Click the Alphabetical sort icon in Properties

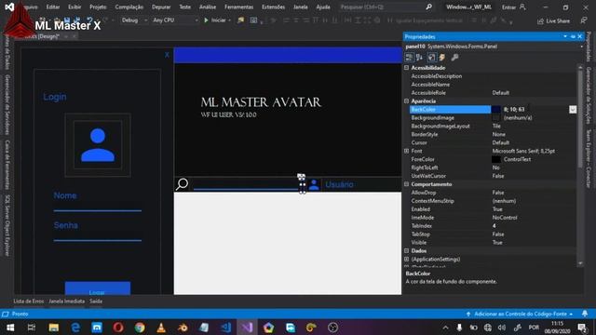pyautogui.click(x=420, y=58)
